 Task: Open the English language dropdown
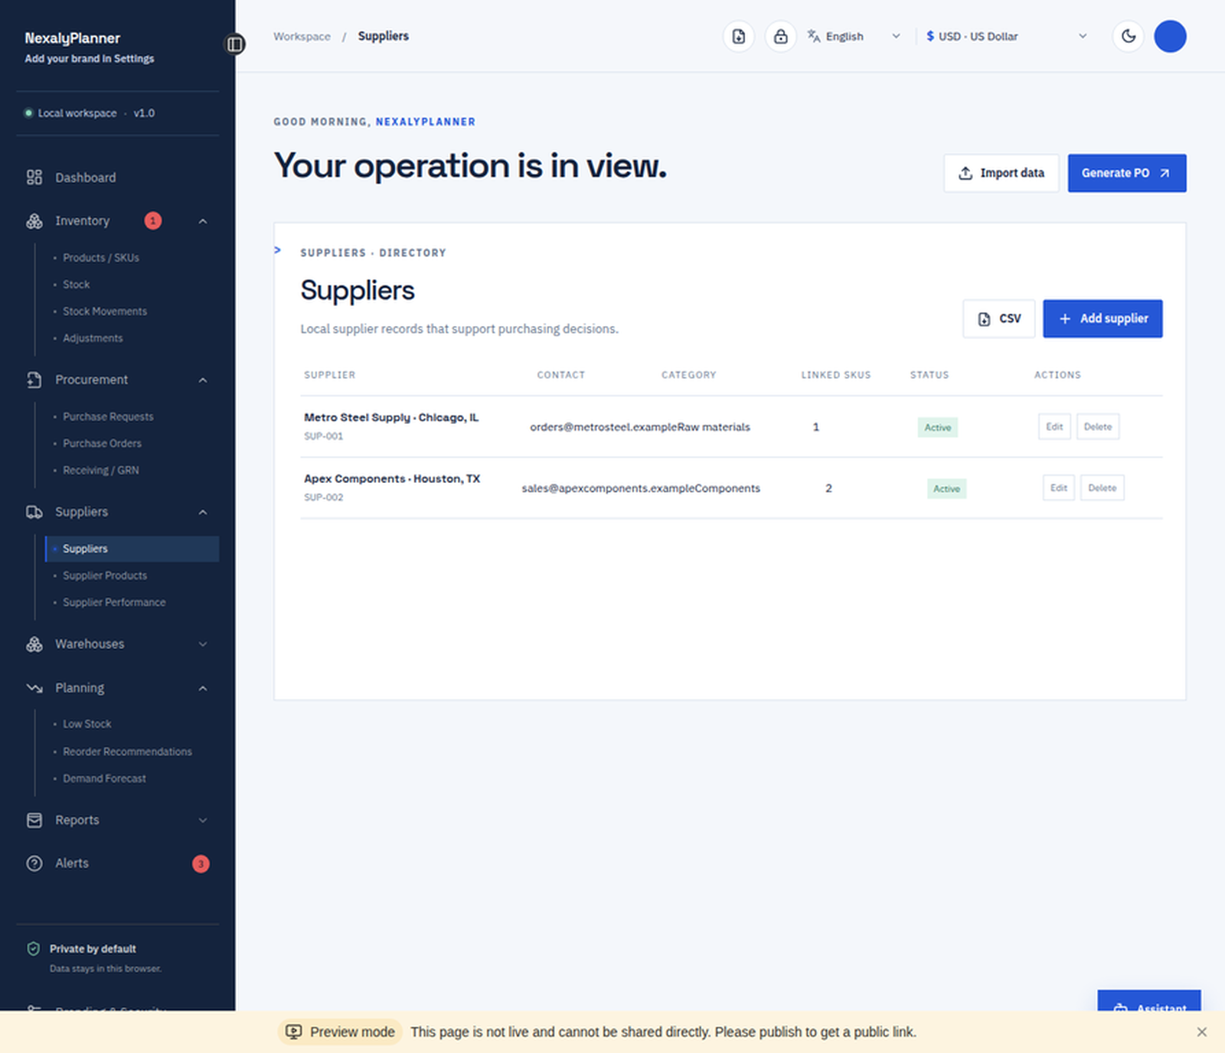pos(854,36)
